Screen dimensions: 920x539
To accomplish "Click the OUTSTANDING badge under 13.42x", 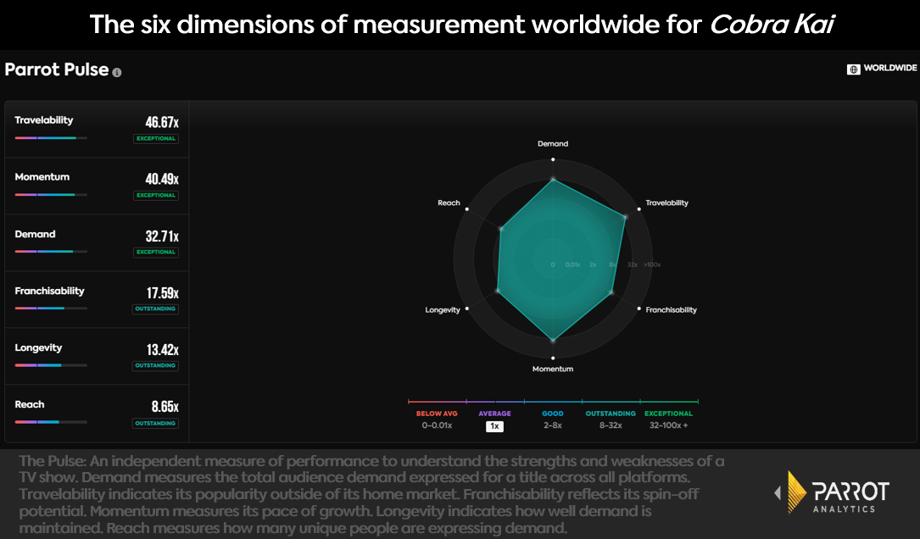I will point(155,365).
